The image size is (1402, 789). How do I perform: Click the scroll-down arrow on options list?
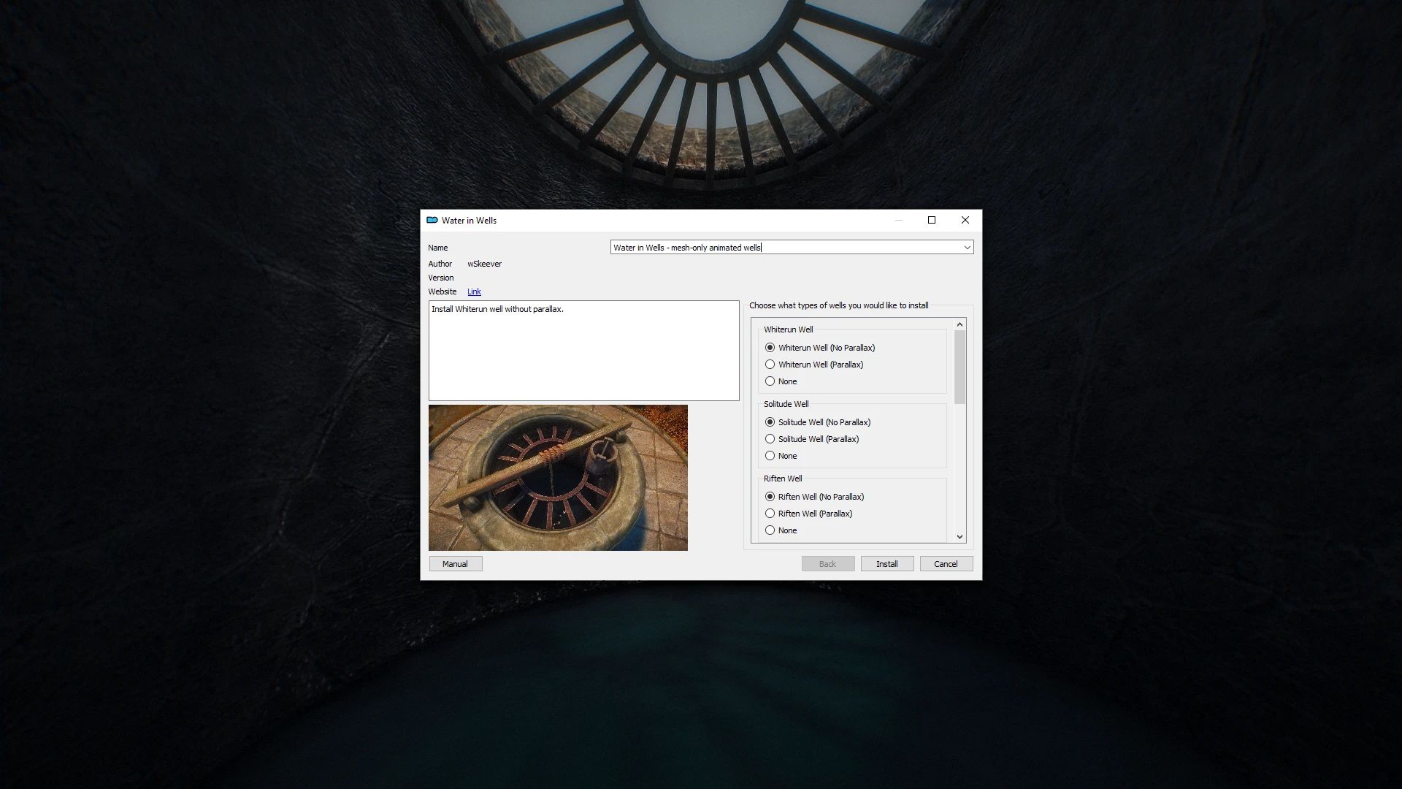959,536
